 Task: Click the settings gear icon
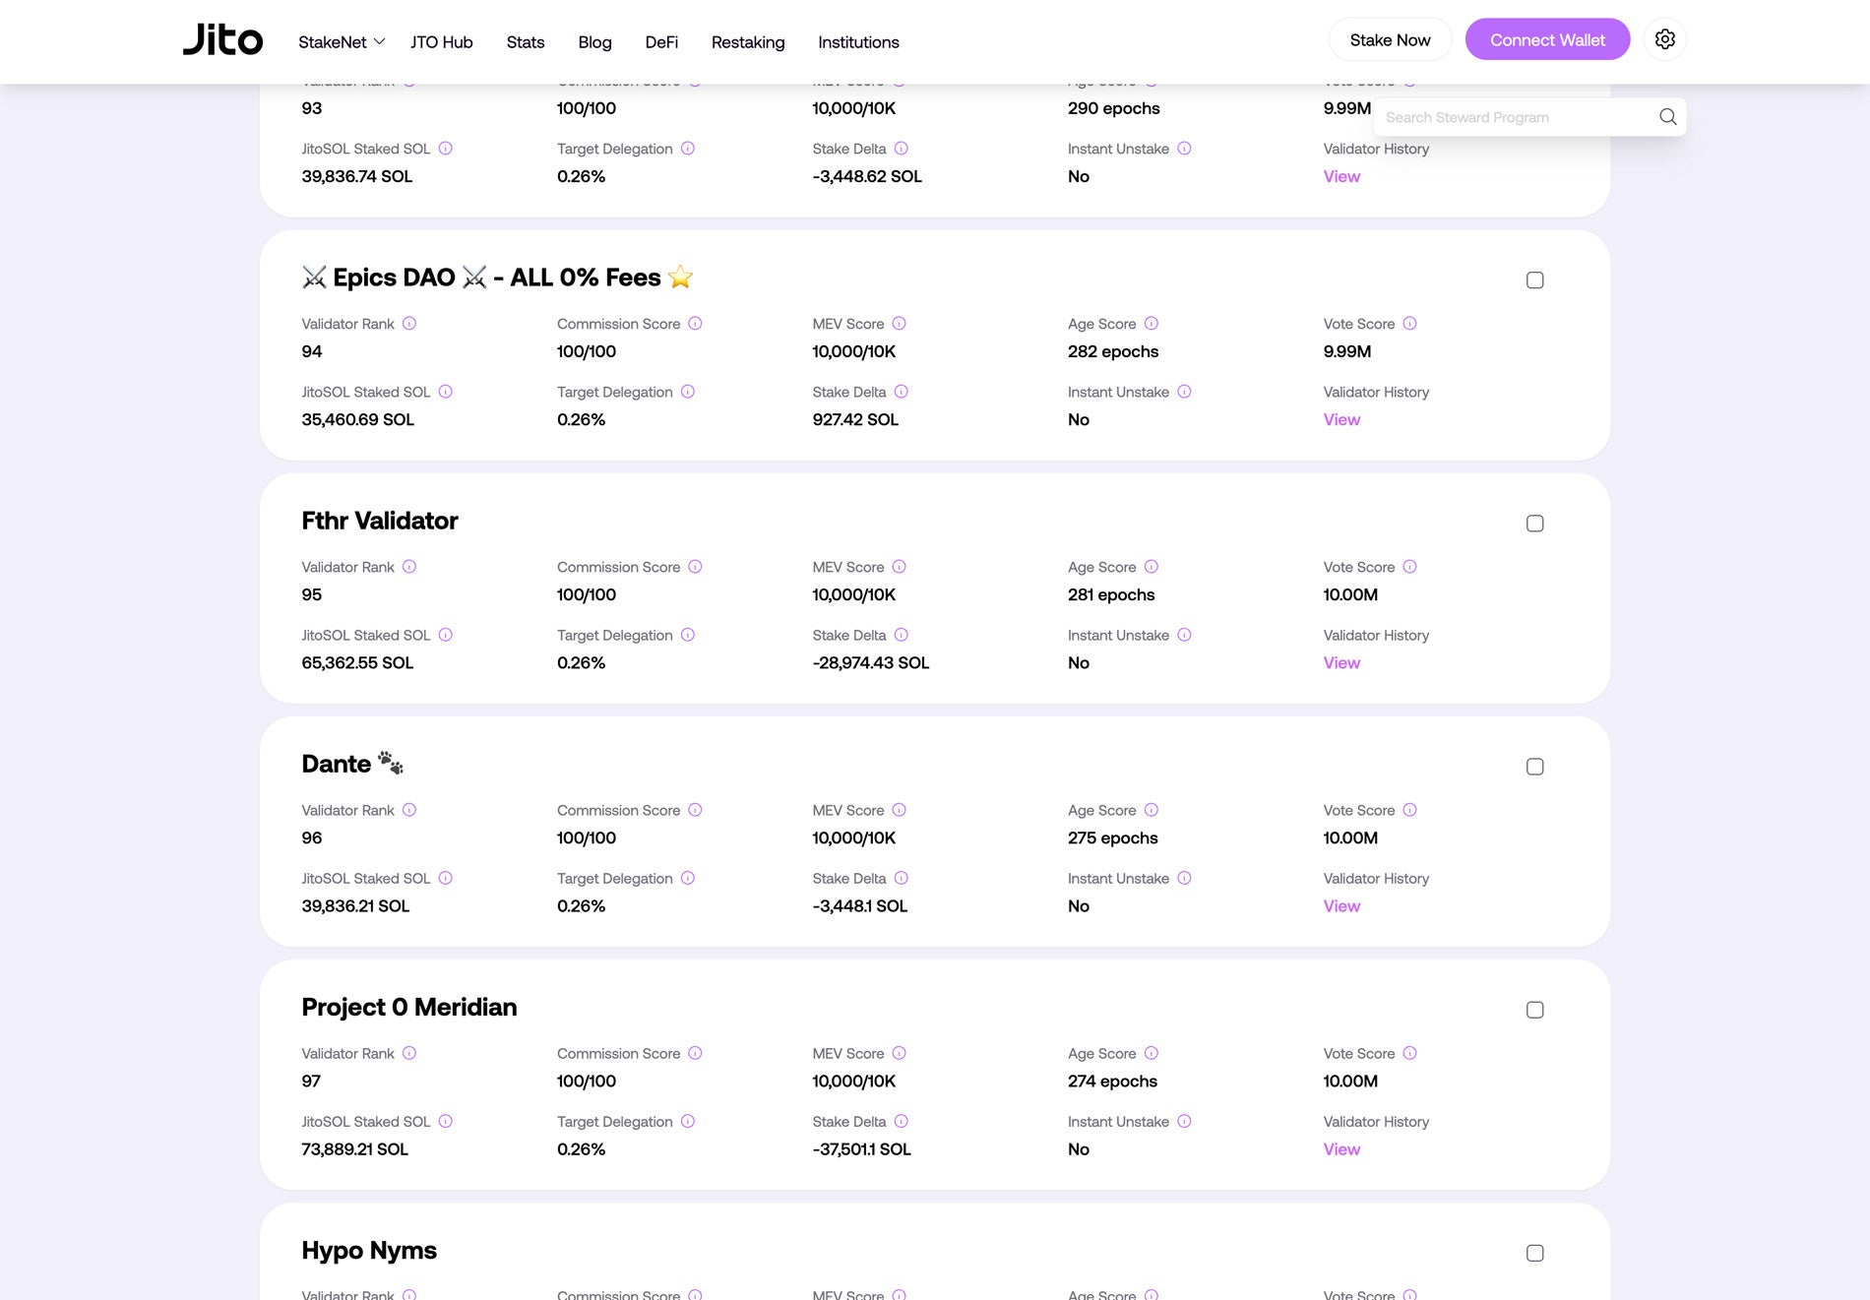1664,39
